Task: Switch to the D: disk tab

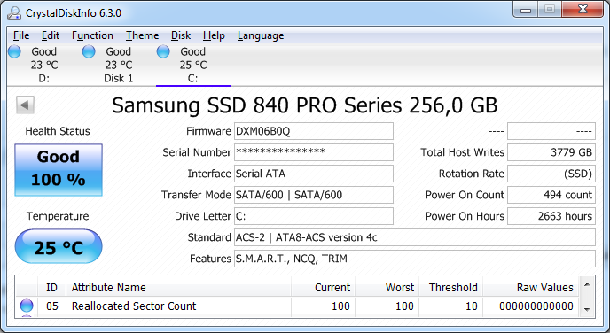Action: pos(44,65)
